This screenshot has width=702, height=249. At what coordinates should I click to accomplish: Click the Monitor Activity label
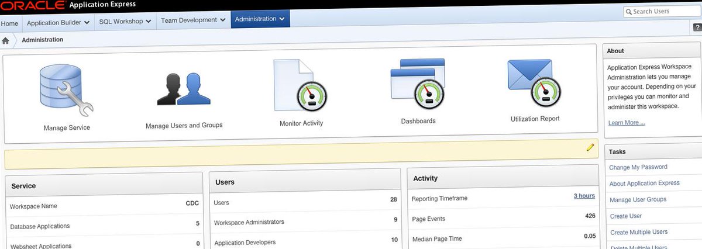pyautogui.click(x=301, y=123)
